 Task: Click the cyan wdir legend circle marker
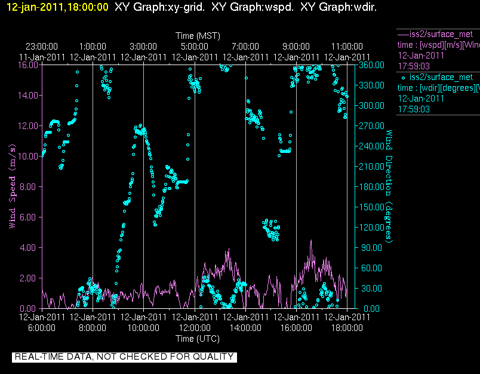coord(403,78)
